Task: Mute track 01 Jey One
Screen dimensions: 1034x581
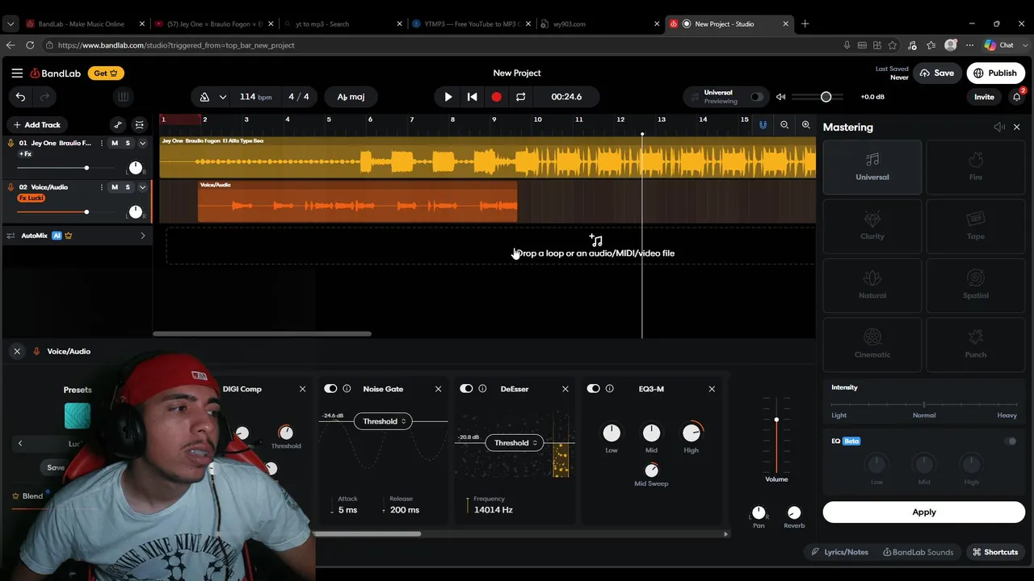Action: point(115,143)
